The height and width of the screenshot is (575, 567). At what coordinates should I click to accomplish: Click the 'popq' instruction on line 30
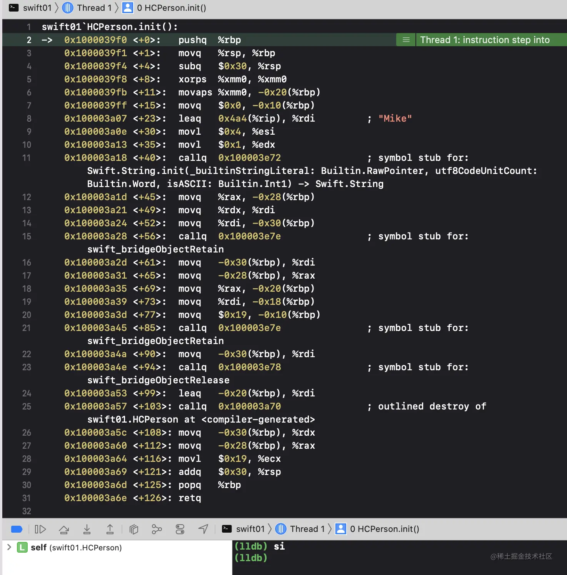190,485
